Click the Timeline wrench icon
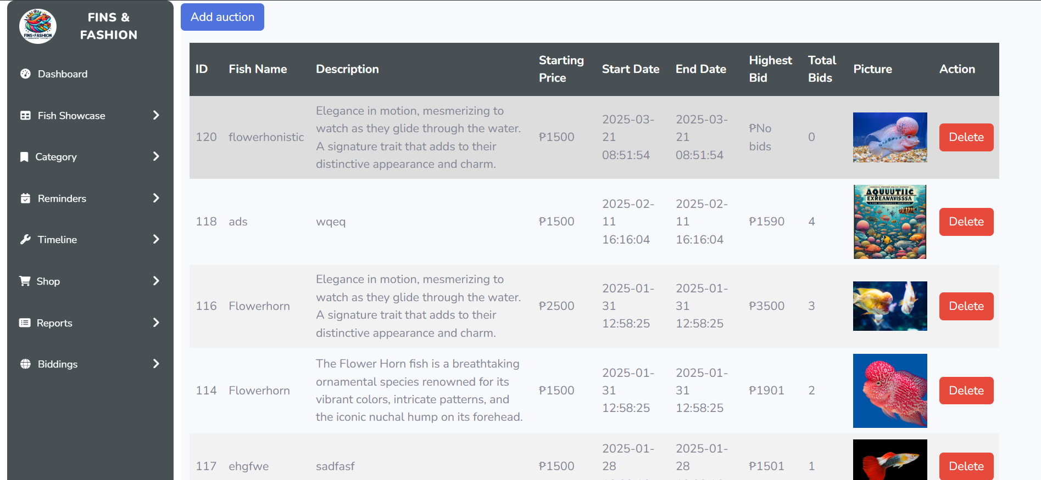 point(25,240)
